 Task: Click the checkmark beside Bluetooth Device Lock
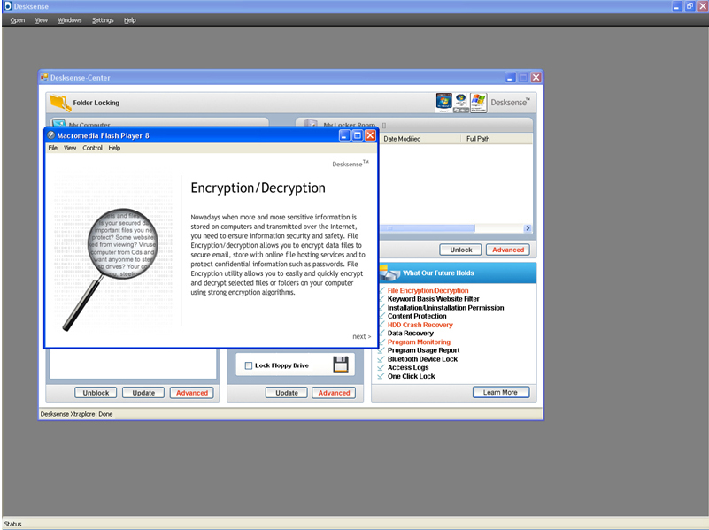click(381, 358)
